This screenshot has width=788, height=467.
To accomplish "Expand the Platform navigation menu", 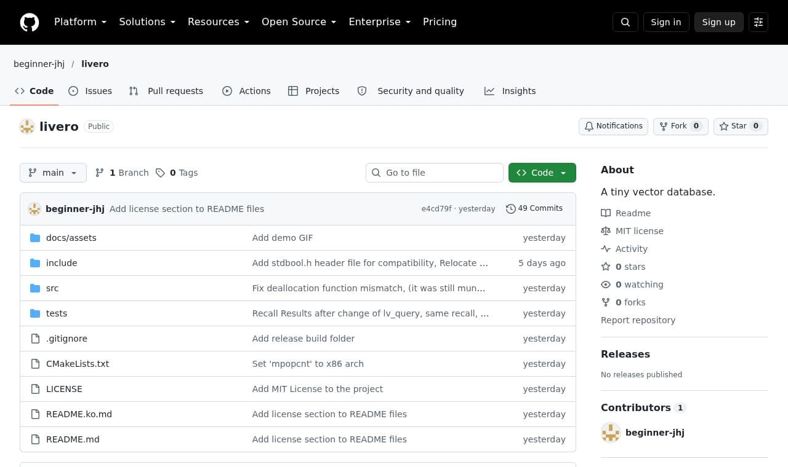I will 80,22.
